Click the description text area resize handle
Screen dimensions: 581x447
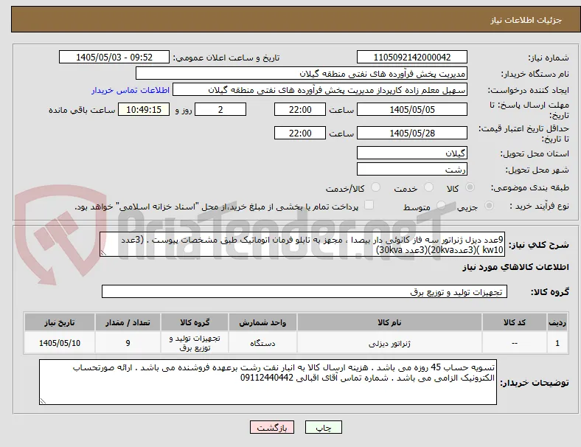tap(103, 253)
